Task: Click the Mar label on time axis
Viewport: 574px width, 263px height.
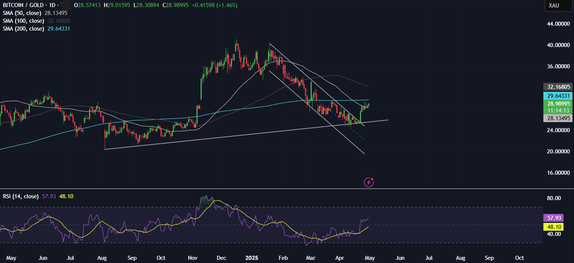Action: tap(311, 258)
